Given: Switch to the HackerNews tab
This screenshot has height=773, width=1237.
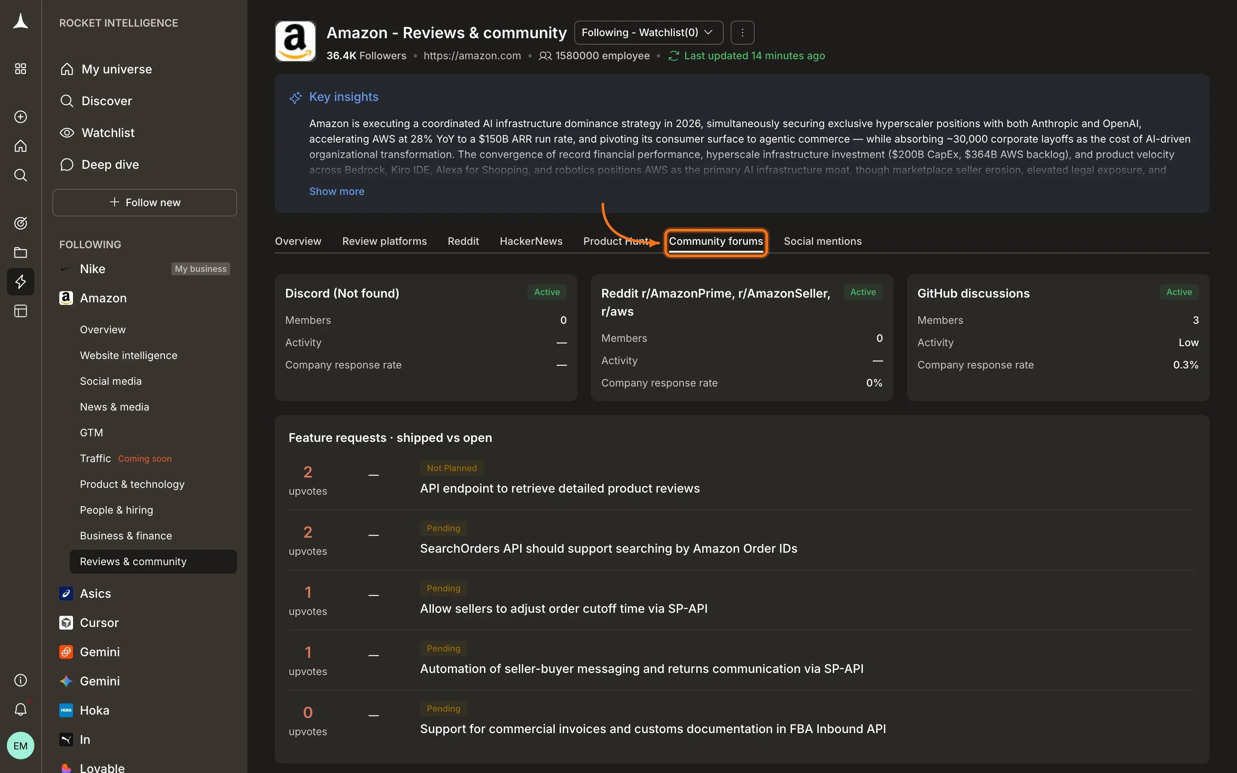Looking at the screenshot, I should click(x=531, y=241).
